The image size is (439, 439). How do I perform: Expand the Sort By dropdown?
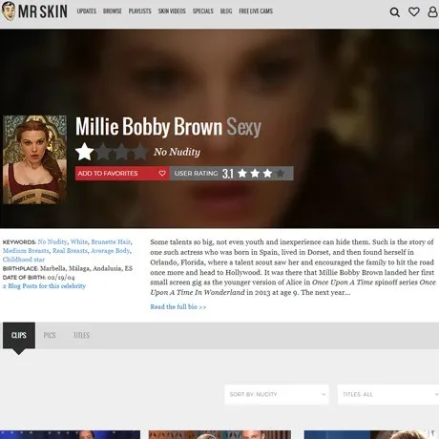pyautogui.click(x=277, y=394)
